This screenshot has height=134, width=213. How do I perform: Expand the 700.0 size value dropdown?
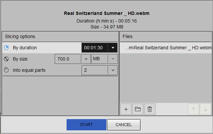point(86,59)
